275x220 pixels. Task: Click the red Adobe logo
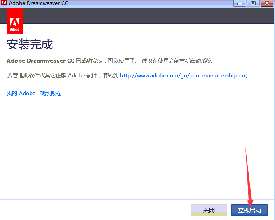pos(14,21)
